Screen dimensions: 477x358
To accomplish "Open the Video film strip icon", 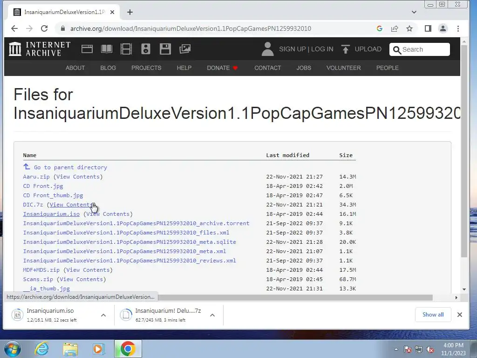I will (x=126, y=49).
